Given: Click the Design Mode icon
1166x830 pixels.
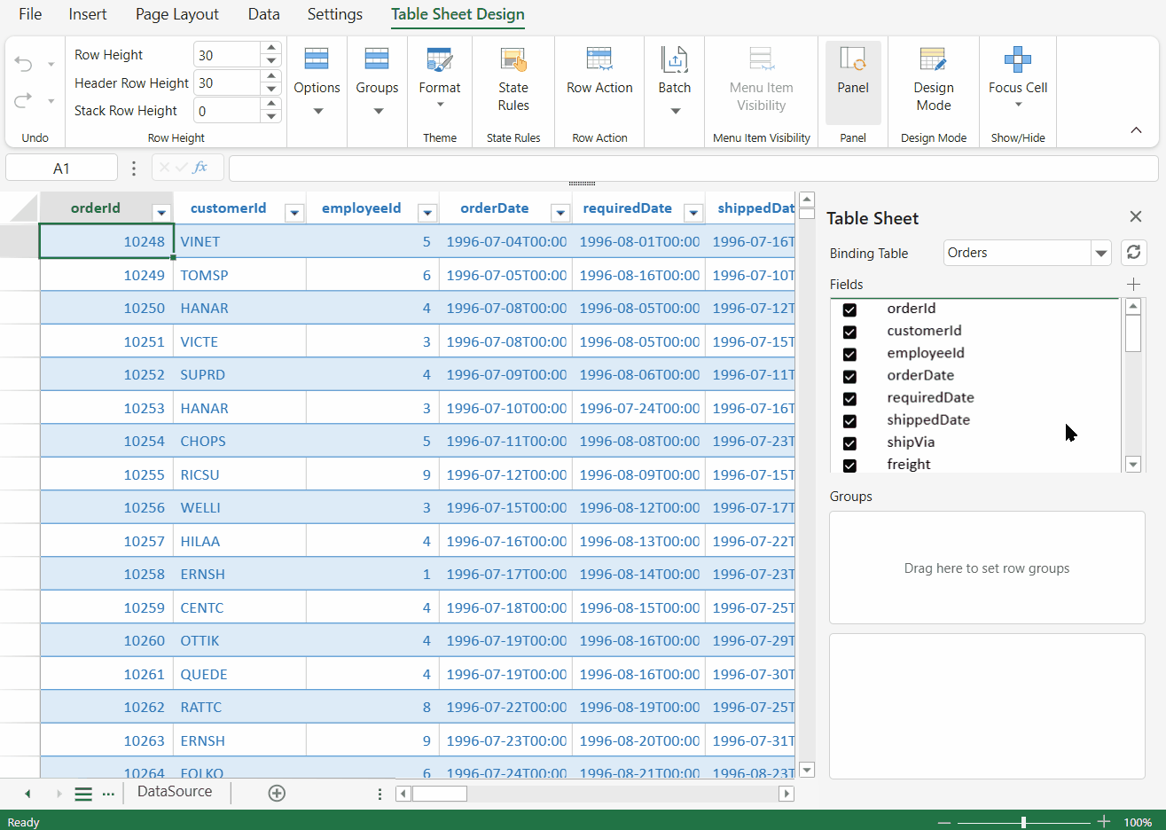Looking at the screenshot, I should click(x=934, y=59).
